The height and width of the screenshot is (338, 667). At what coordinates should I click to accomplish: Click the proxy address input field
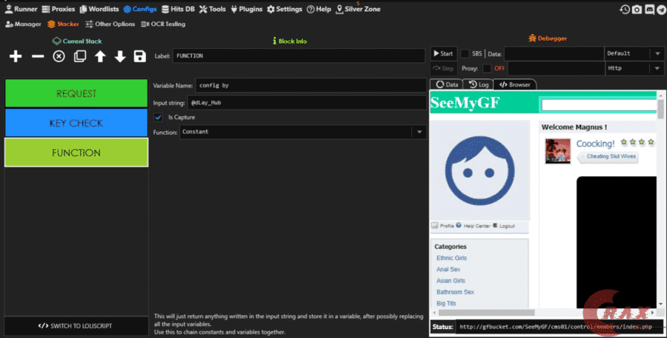[x=556, y=68]
